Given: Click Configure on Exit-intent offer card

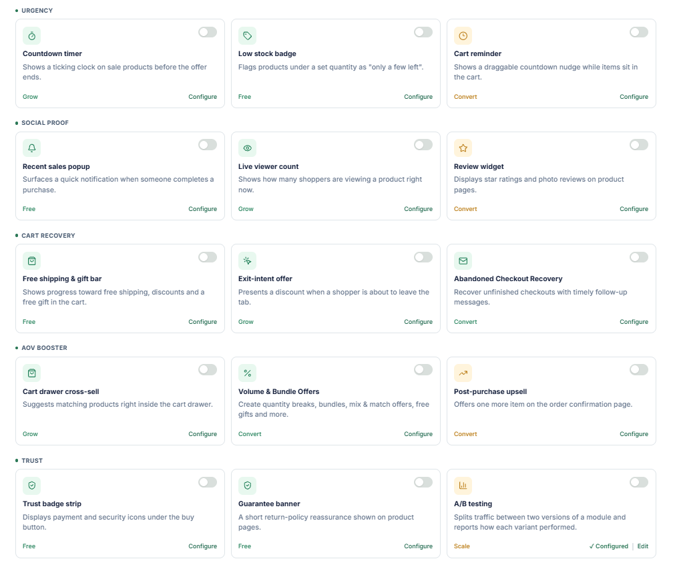Looking at the screenshot, I should [418, 322].
